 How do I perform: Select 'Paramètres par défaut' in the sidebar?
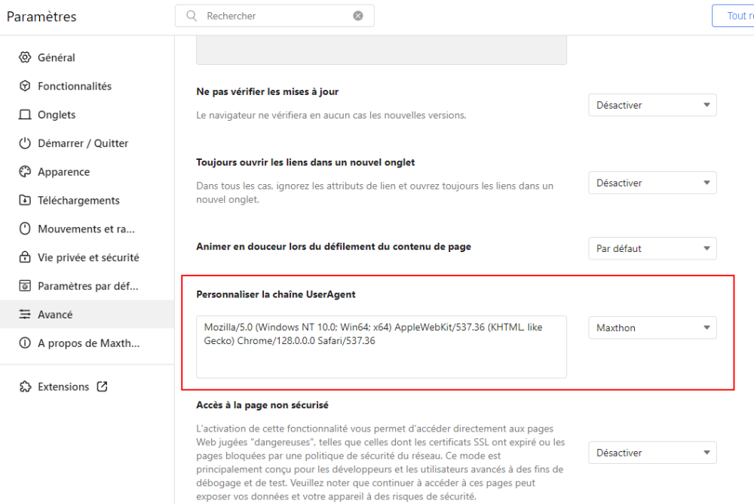87,286
